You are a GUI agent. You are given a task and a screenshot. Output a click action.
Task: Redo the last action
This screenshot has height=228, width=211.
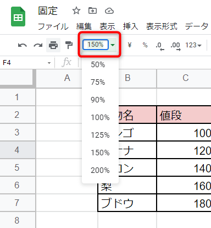(38, 45)
